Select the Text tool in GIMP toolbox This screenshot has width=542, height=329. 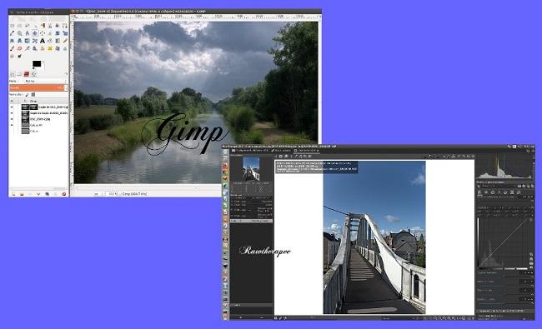click(43, 41)
